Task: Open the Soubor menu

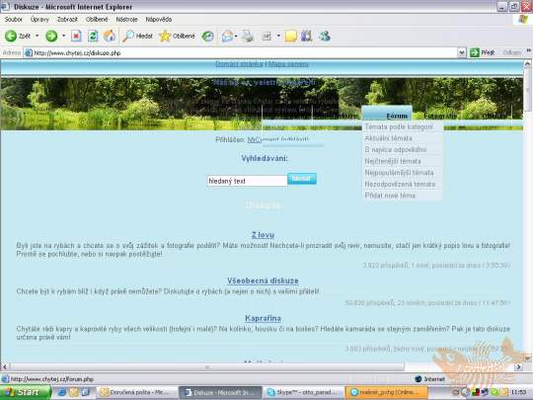Action: pos(13,20)
